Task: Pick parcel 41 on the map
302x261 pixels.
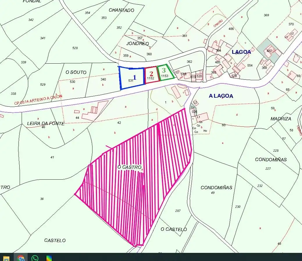Action: pyautogui.click(x=52, y=157)
